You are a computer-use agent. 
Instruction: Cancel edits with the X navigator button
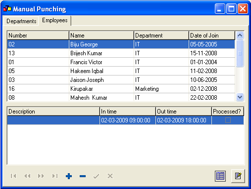110,176
